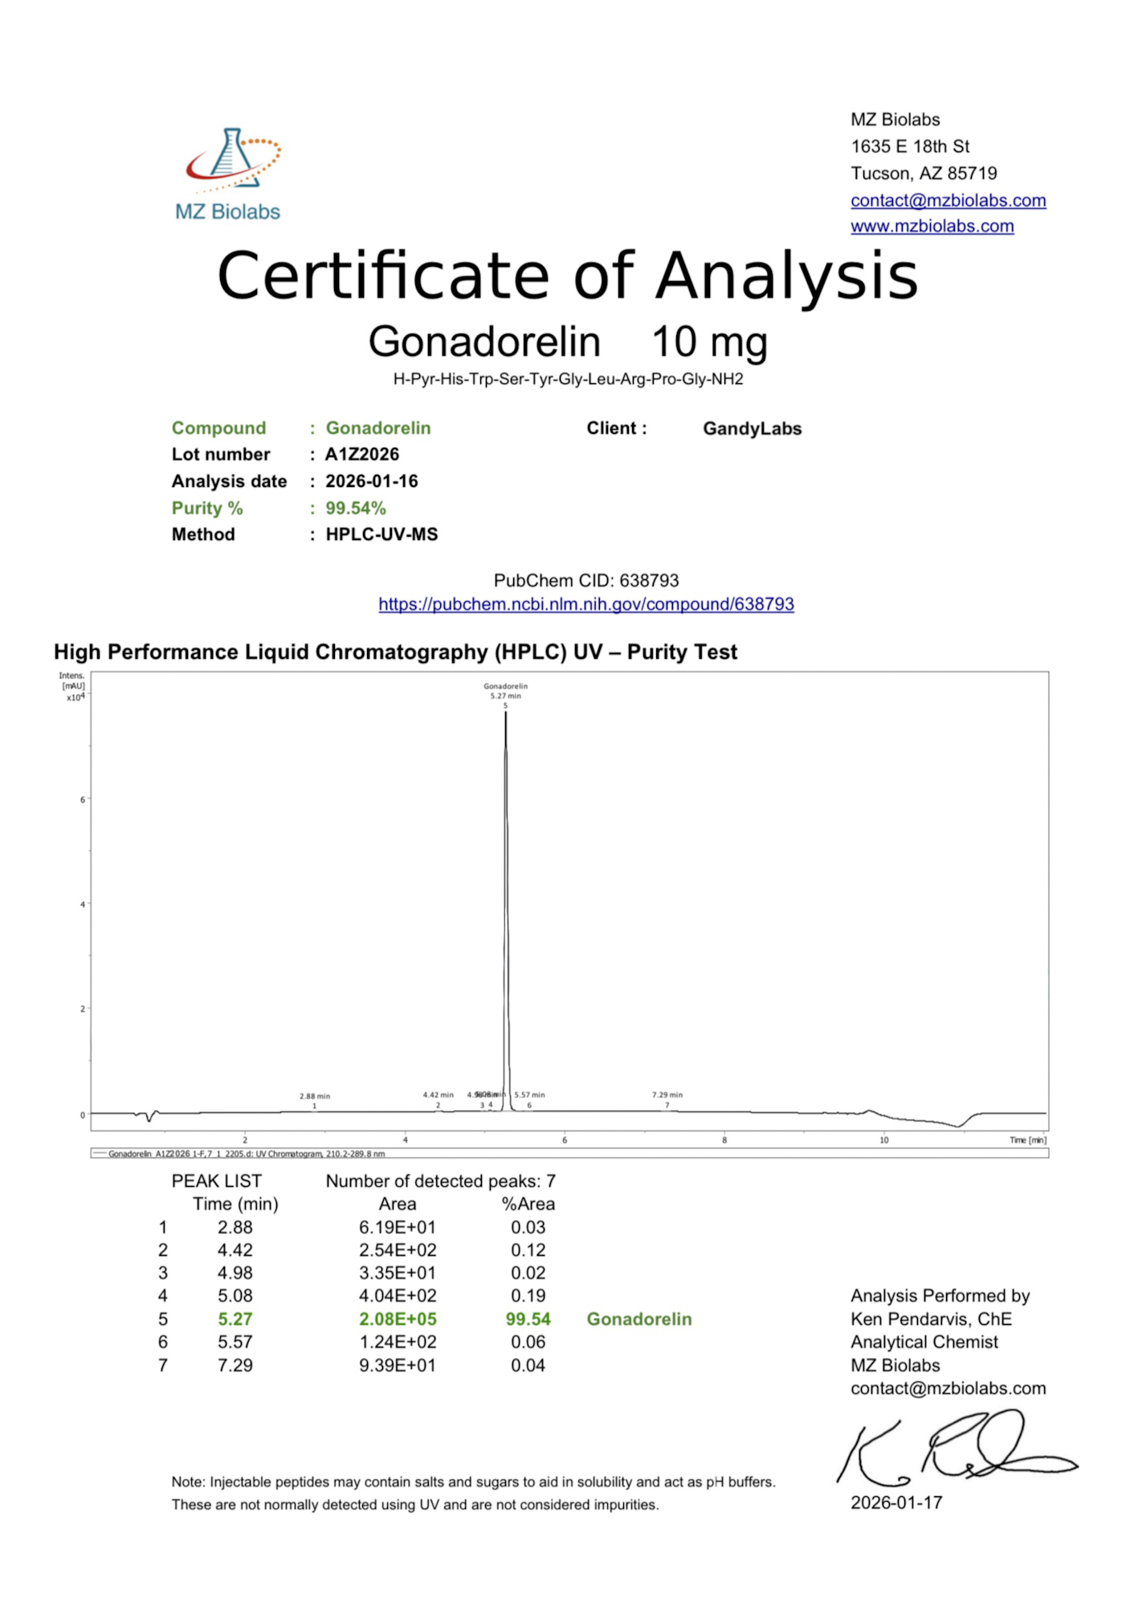The height and width of the screenshot is (1607, 1122).
Task: Click the green 99.54% purity value in header
Action: 355,509
